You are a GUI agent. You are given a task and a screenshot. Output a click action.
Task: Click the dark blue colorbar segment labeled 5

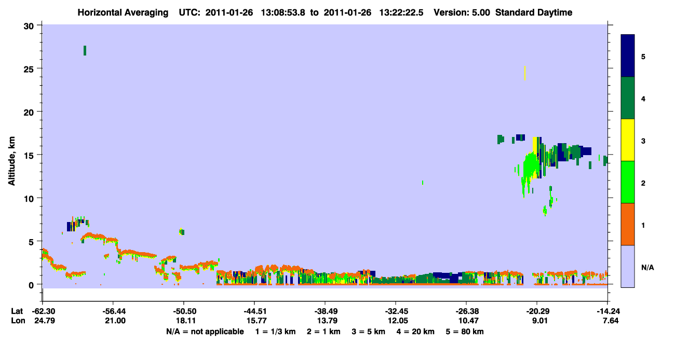pos(628,56)
